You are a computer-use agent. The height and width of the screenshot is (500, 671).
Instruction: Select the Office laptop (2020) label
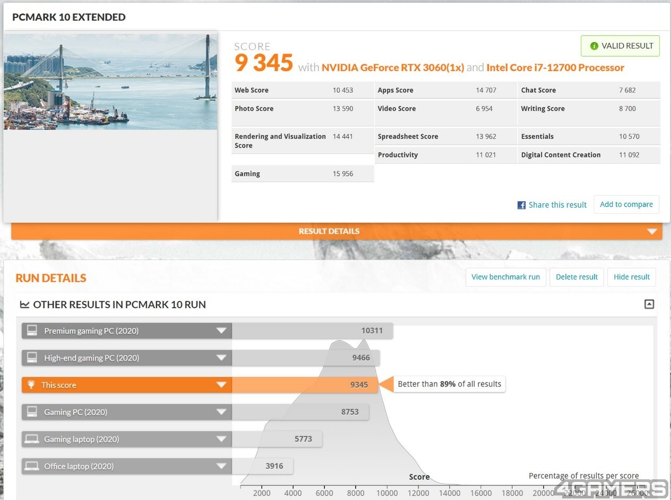click(79, 466)
